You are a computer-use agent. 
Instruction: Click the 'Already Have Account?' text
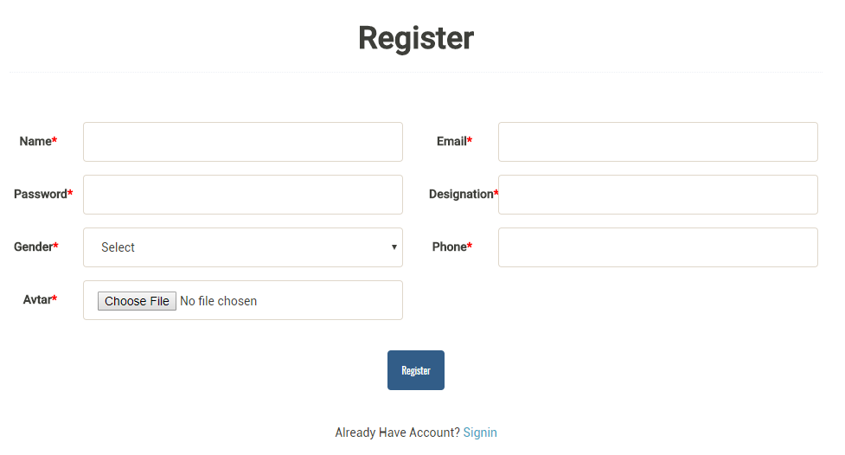[x=397, y=433]
